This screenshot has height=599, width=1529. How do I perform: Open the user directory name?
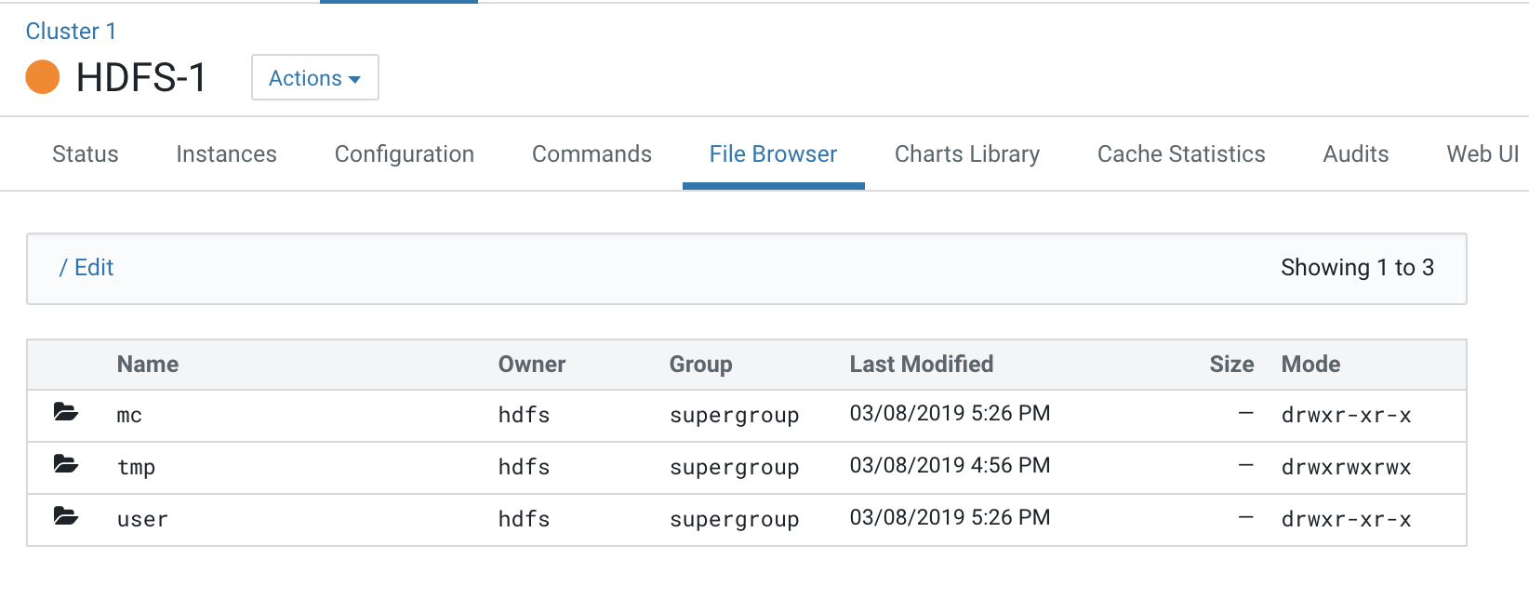click(142, 519)
